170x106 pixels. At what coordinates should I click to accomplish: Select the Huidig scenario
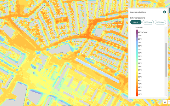(x=136, y=22)
